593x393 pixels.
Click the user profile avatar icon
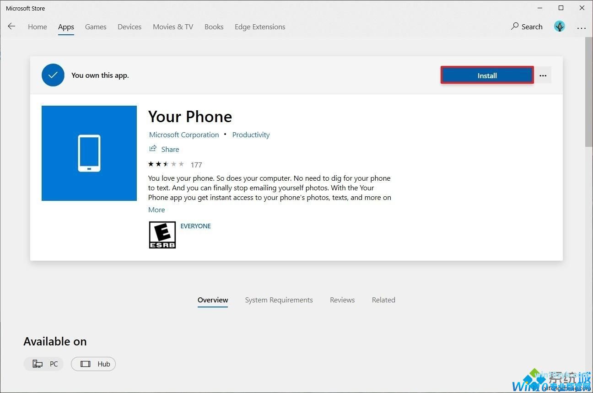[559, 26]
